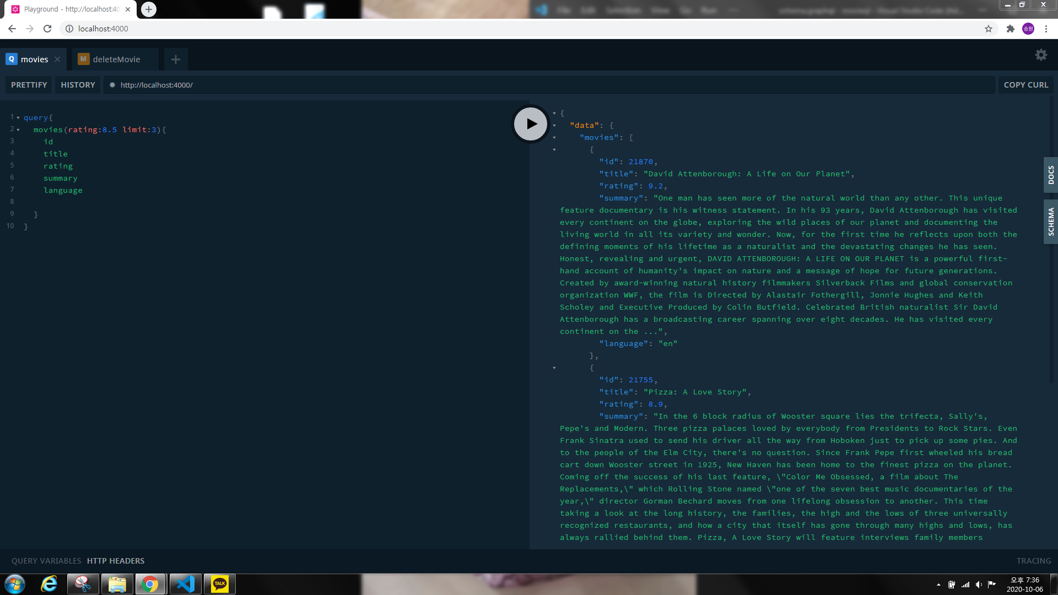Click the rating value 8.9
The image size is (1058, 595).
(656, 404)
